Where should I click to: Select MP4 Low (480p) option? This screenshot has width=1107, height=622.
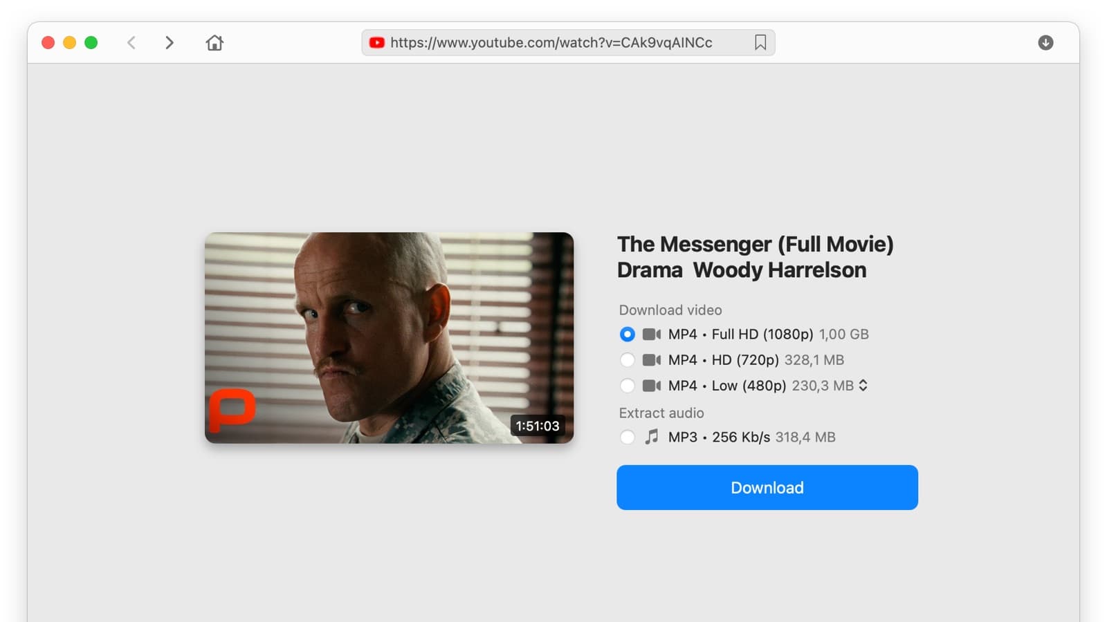coord(627,386)
